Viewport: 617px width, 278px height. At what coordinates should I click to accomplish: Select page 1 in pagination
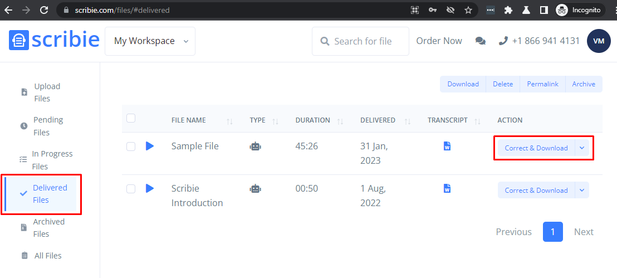553,232
